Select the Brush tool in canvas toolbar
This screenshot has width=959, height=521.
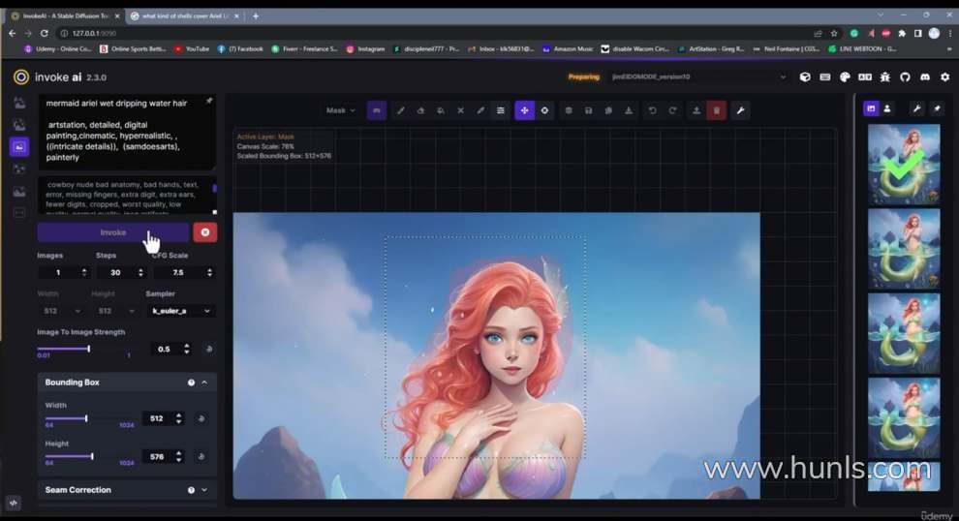(401, 110)
